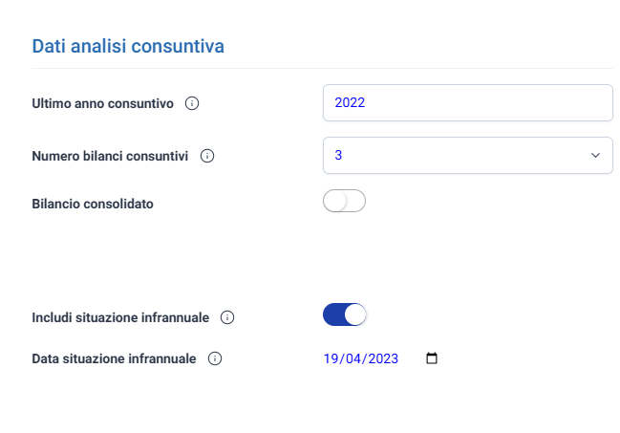Click the Numero bilanci consuntivi label
This screenshot has width=620, height=433.
point(110,156)
